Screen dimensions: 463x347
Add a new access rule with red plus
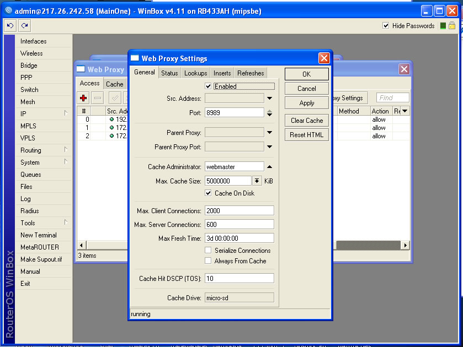[x=83, y=98]
